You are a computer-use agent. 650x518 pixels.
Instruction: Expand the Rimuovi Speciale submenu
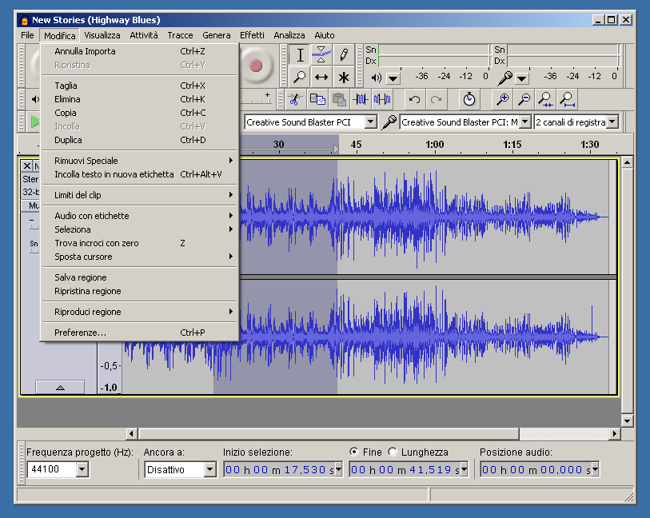click(140, 161)
